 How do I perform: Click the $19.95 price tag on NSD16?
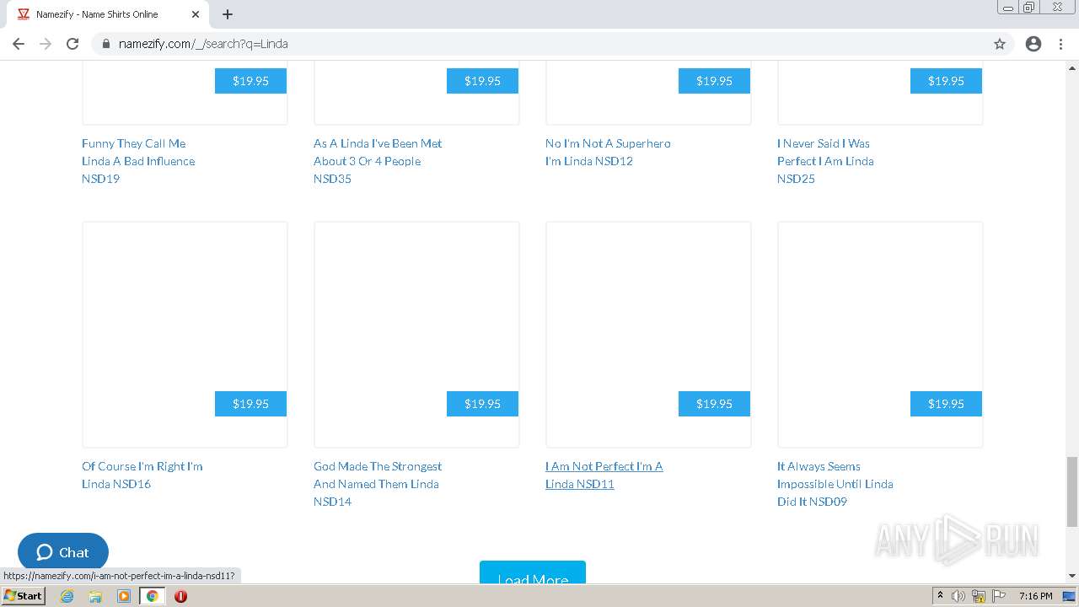click(x=250, y=404)
